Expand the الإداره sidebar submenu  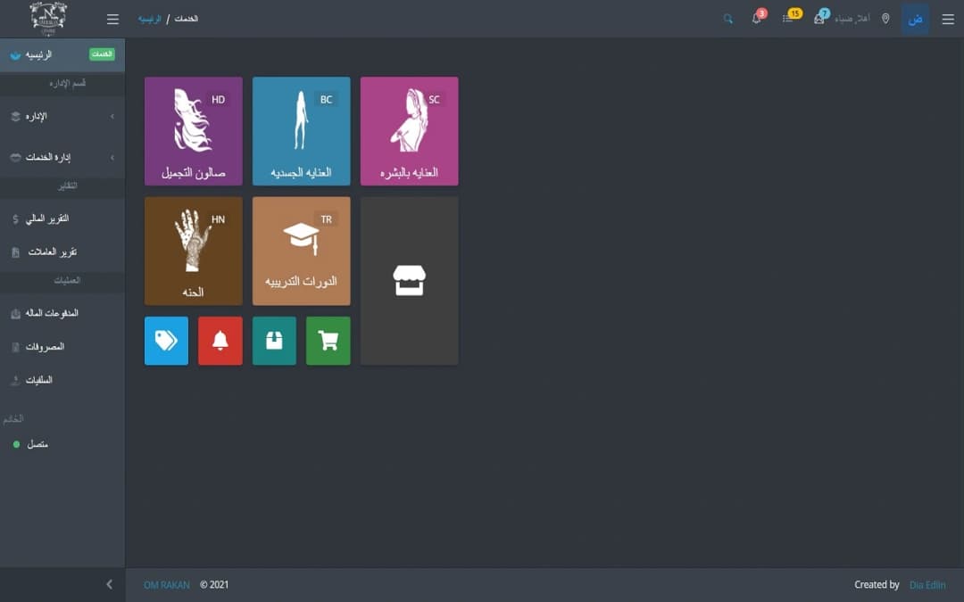(62, 116)
